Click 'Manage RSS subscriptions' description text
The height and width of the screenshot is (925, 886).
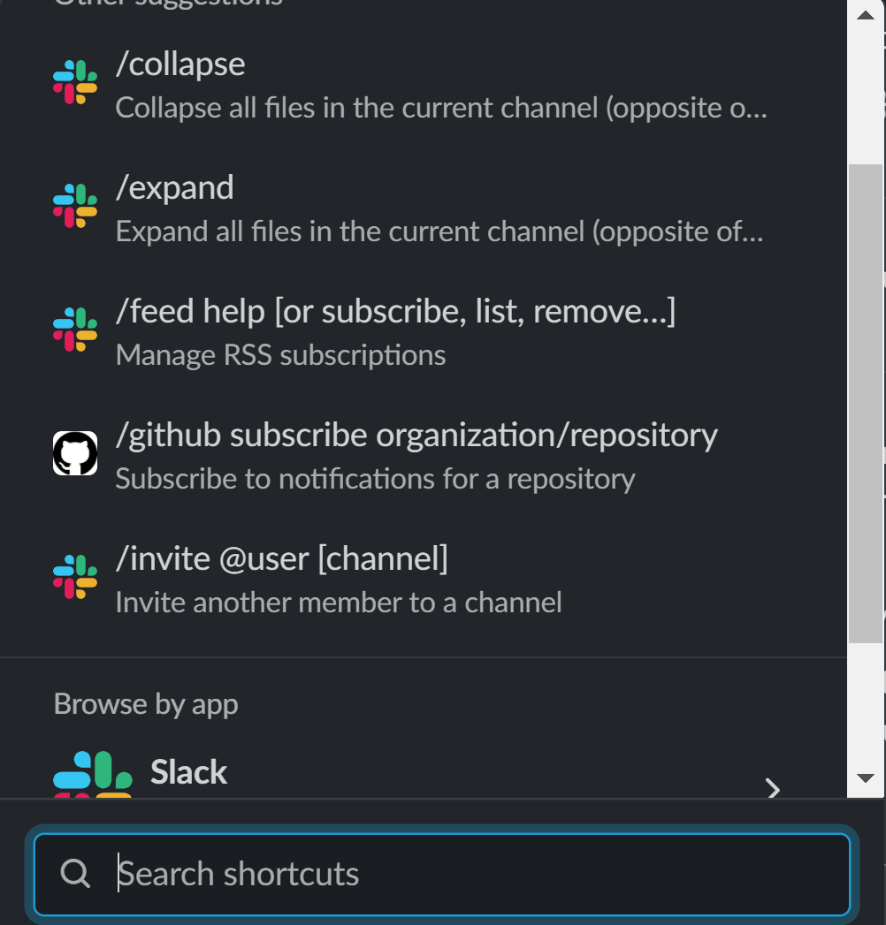point(280,355)
